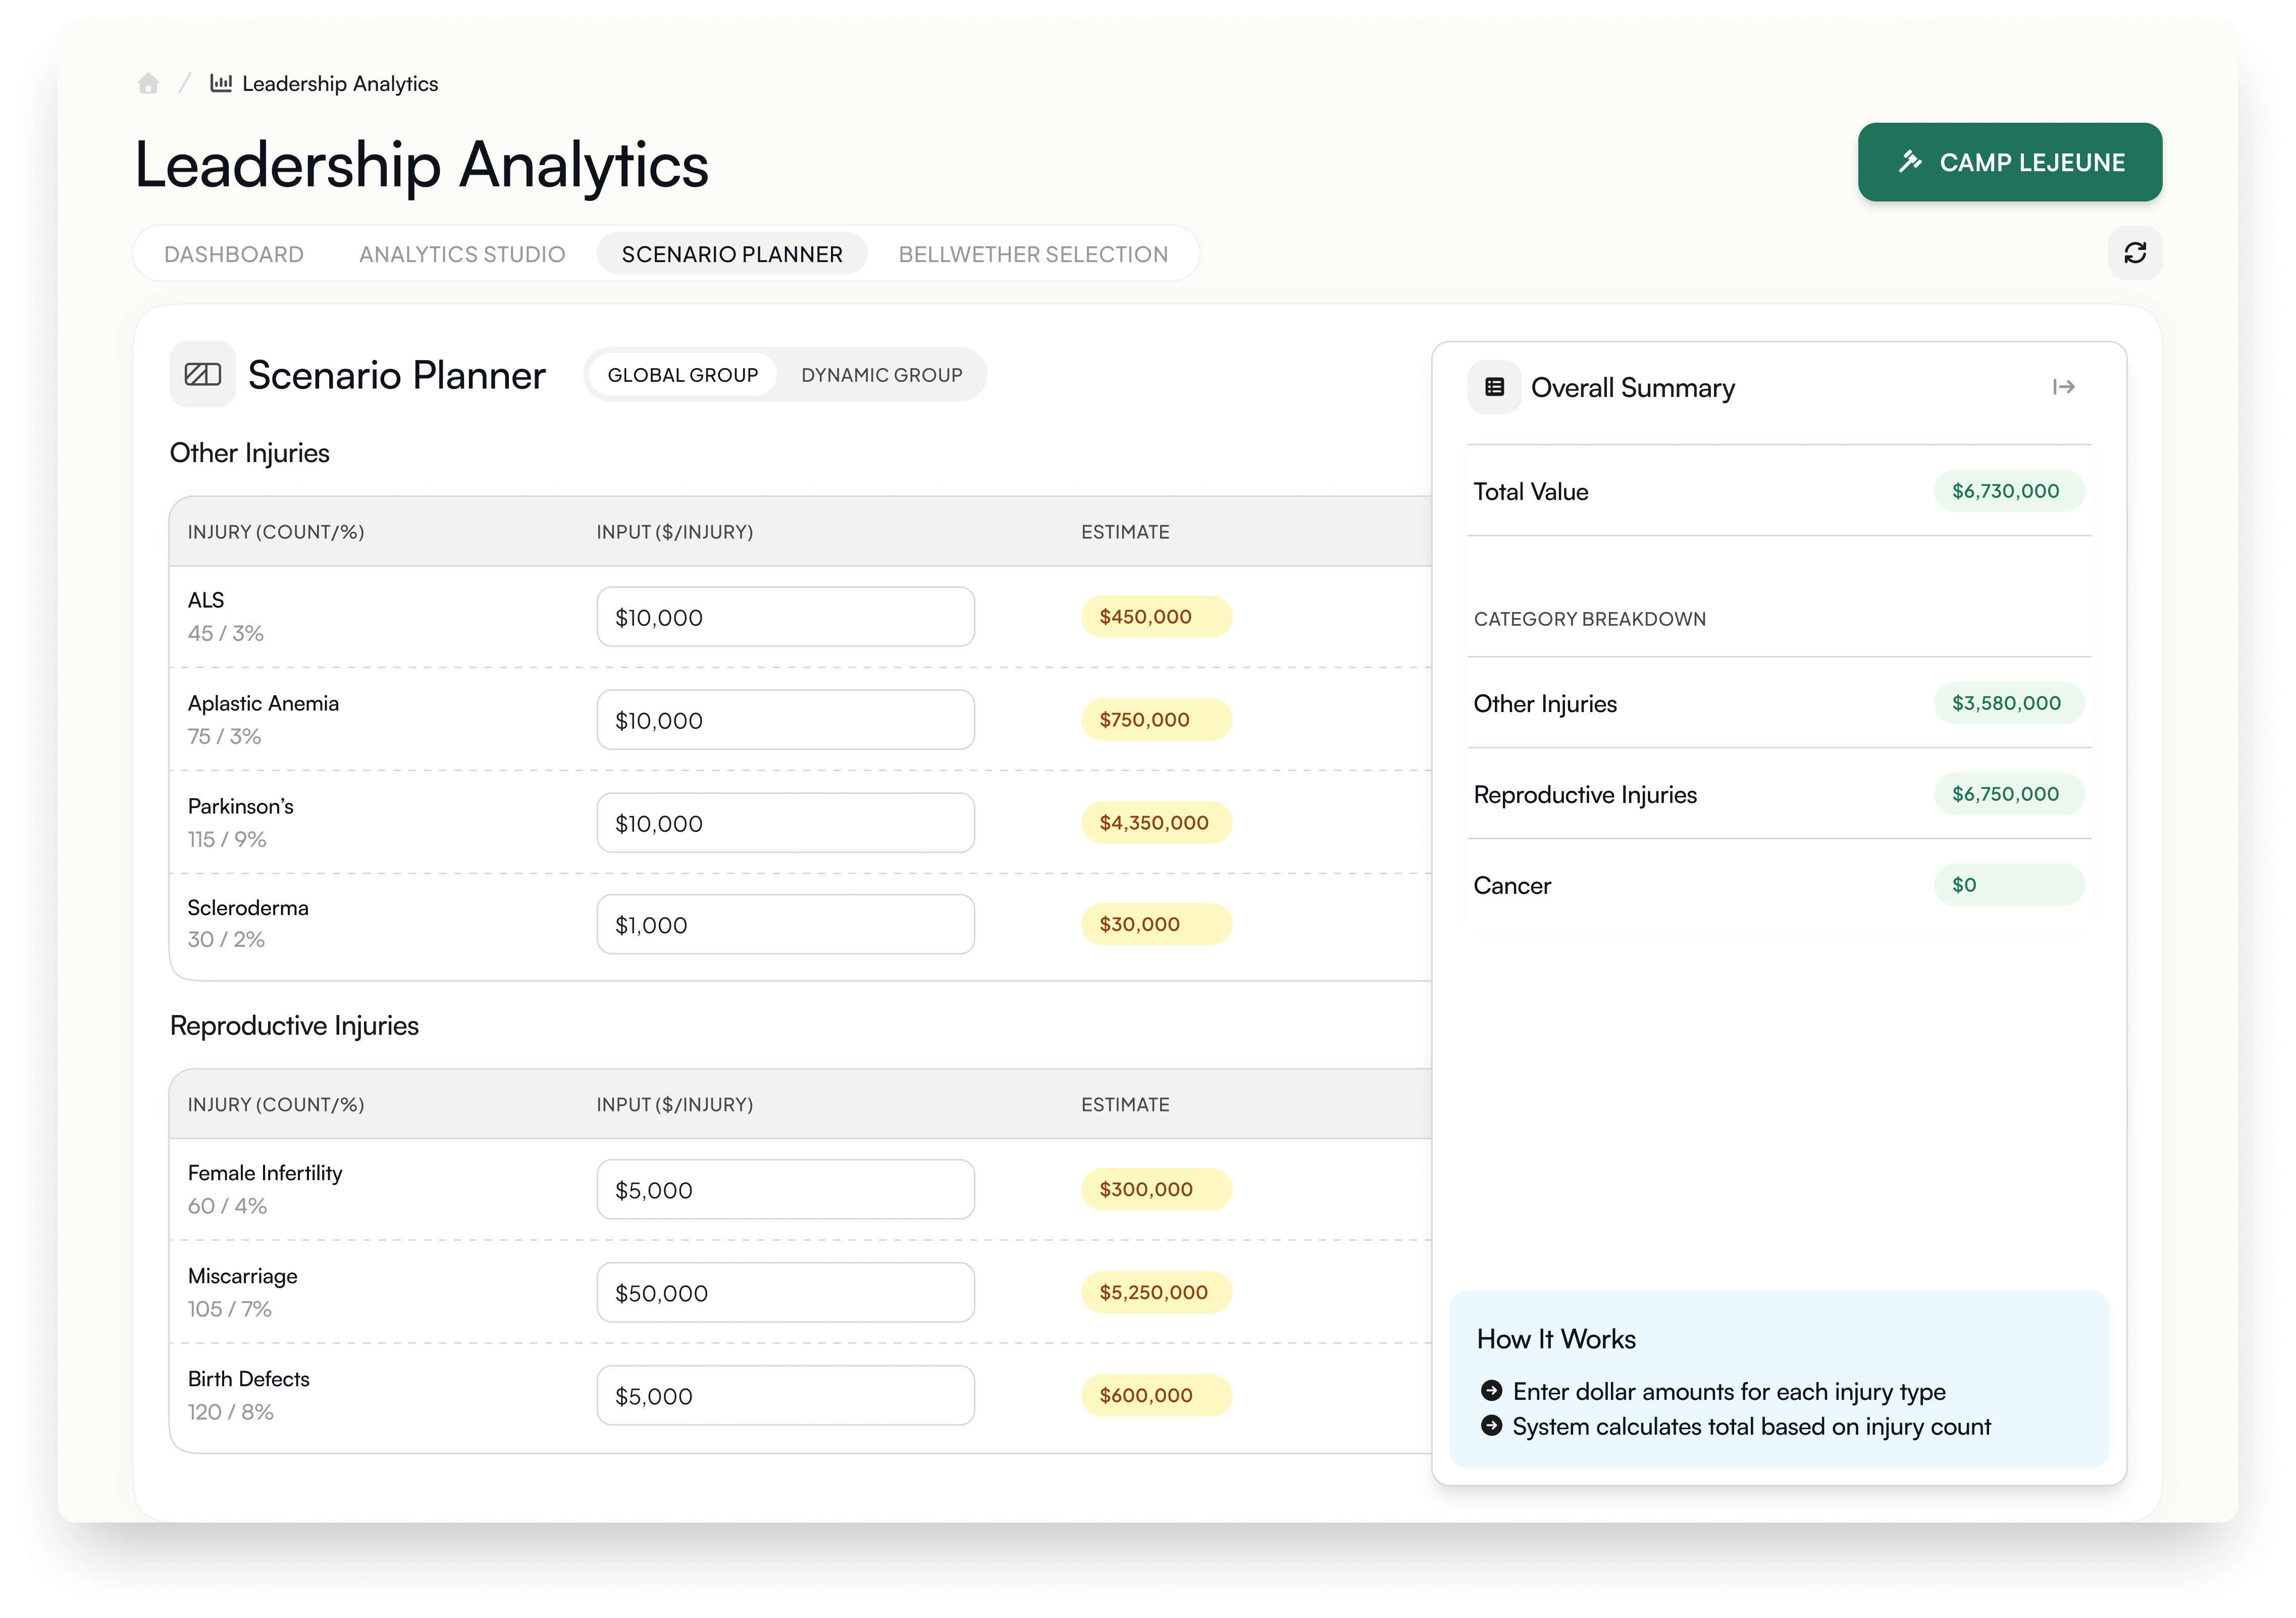Select the Global Group toggle
2296x1618 pixels.
pyautogui.click(x=683, y=375)
